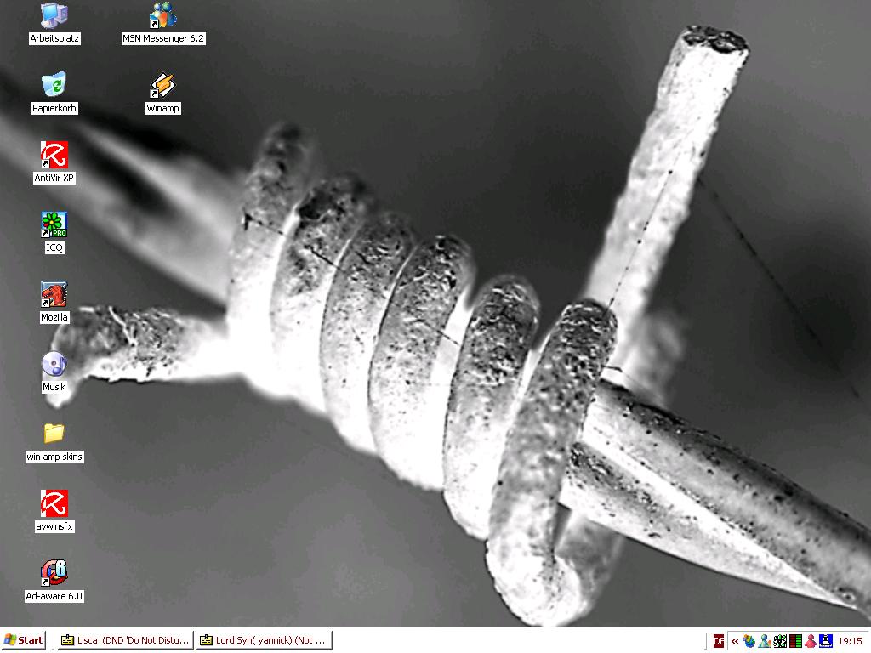Click the avwinsfx desktop icon
This screenshot has width=871, height=653.
coord(54,503)
